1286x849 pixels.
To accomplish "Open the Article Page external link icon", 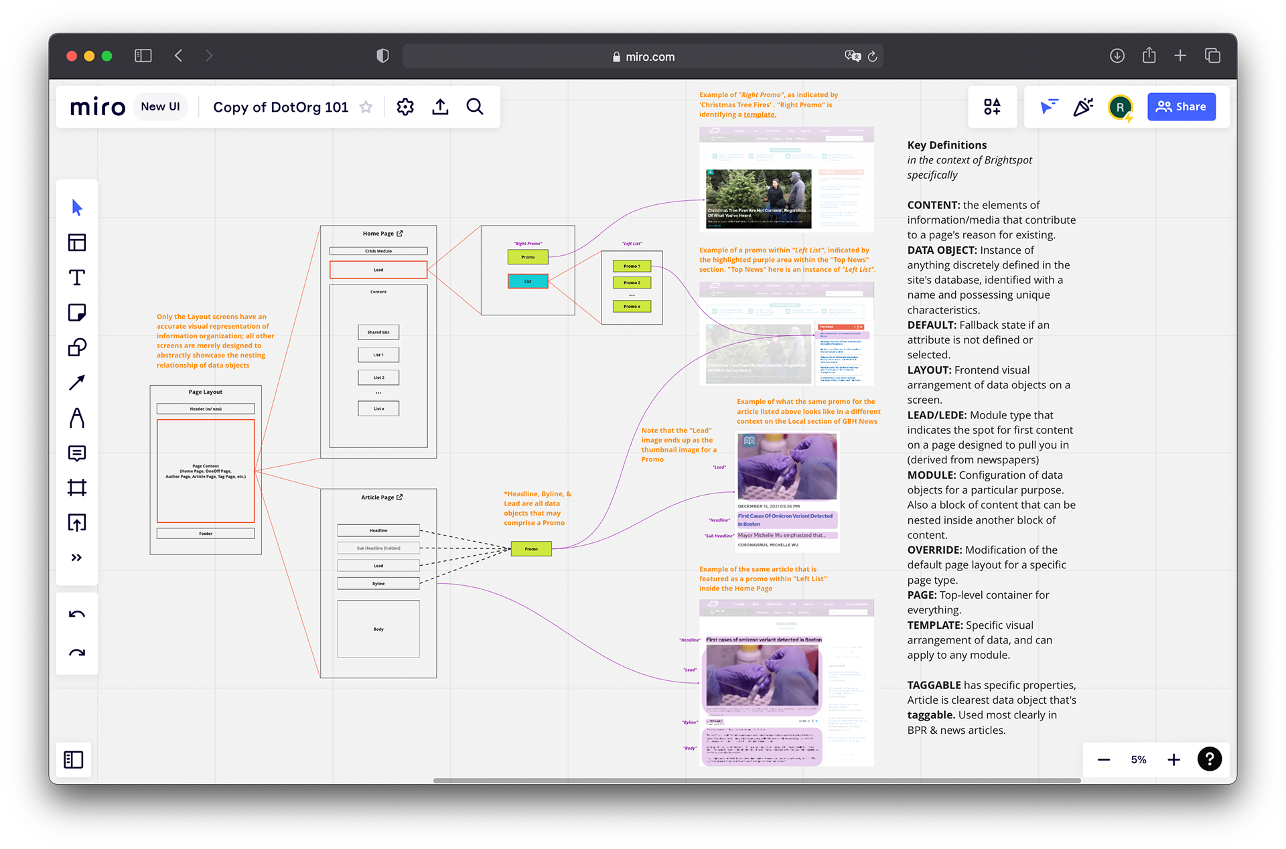I will pos(400,497).
